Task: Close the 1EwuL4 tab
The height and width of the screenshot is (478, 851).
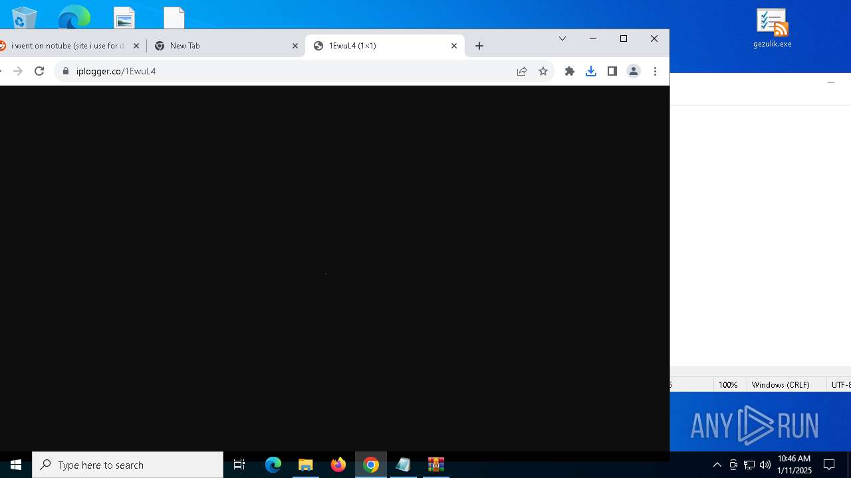Action: coord(454,46)
